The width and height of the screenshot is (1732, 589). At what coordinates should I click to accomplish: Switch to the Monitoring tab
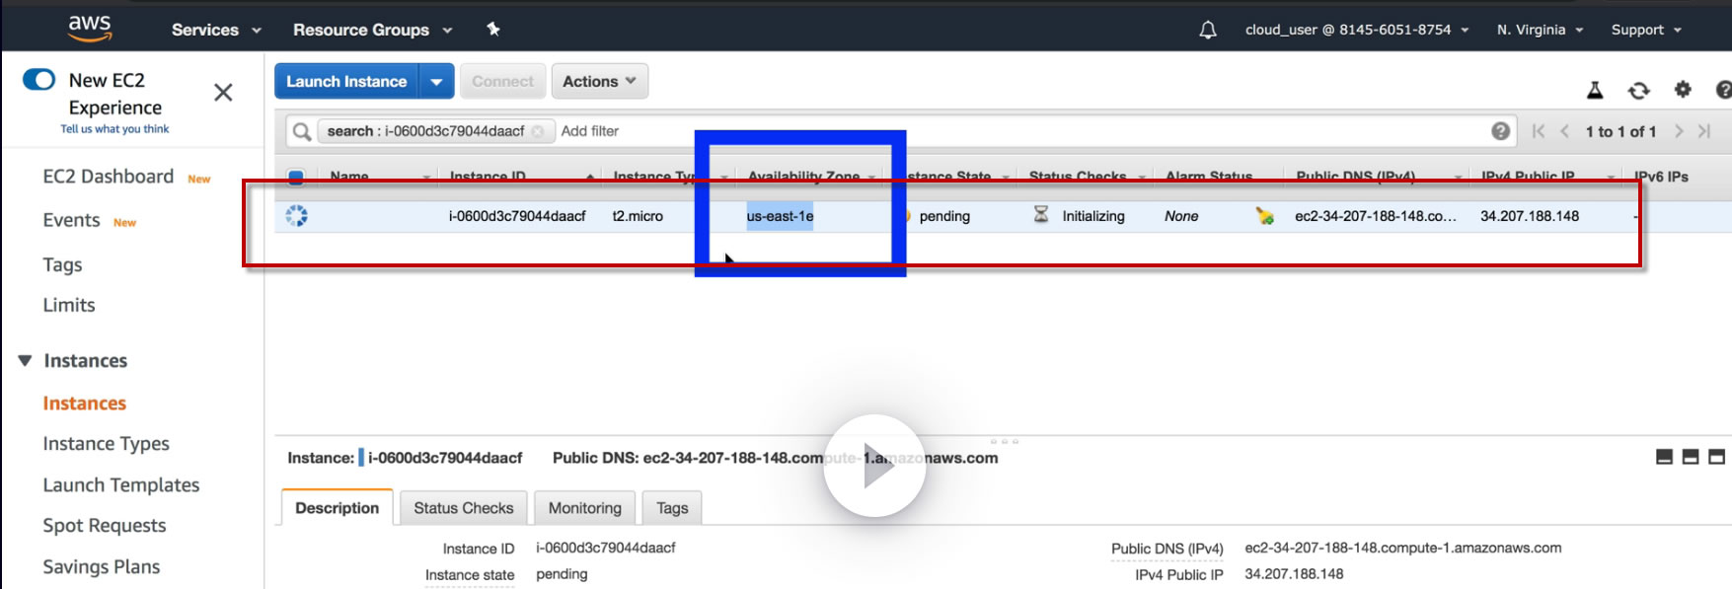pyautogui.click(x=585, y=508)
